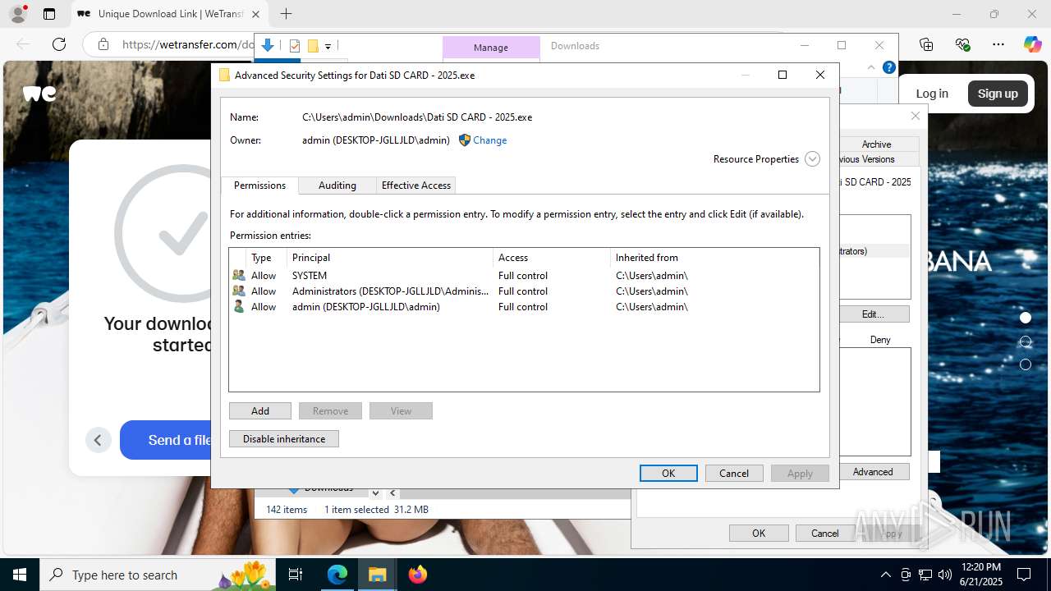Click the previous arrow on WeTransfer card

pyautogui.click(x=98, y=440)
